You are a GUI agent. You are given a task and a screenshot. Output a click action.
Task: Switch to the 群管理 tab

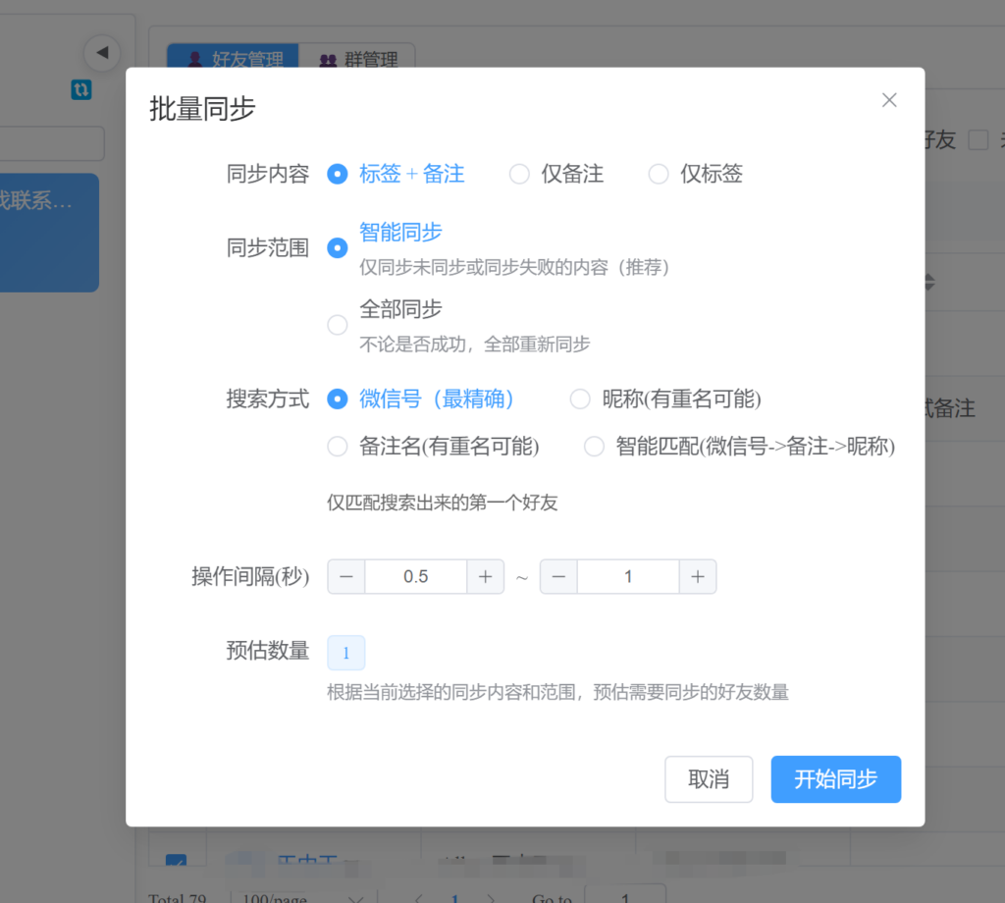coord(358,60)
